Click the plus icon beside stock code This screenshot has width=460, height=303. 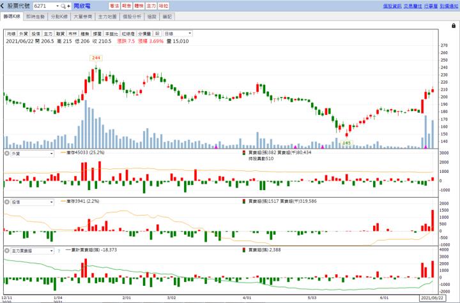click(69, 5)
